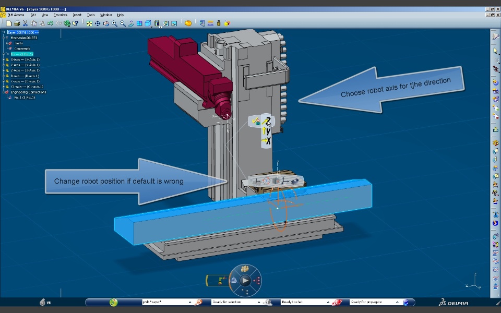501x313 pixels.
Task: Click the Multi-View four-pane icon
Action: [139, 23]
